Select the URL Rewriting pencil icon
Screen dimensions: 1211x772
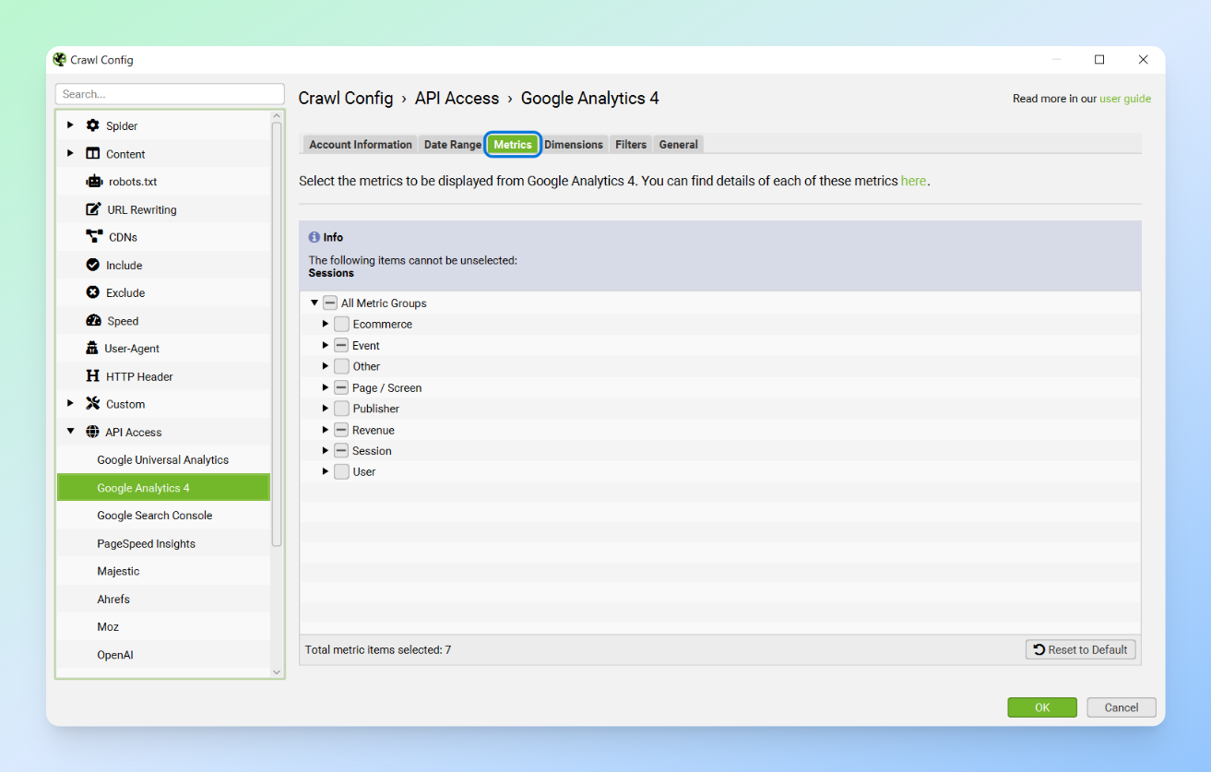click(93, 209)
